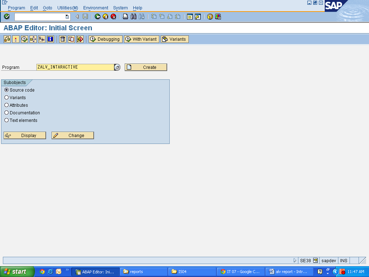Select the Attributes radio button

pos(6,105)
